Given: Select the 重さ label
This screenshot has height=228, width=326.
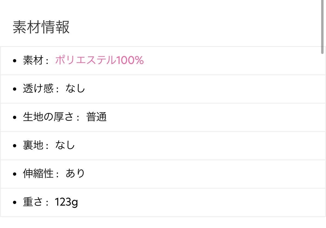Looking at the screenshot, I should 33,202.
